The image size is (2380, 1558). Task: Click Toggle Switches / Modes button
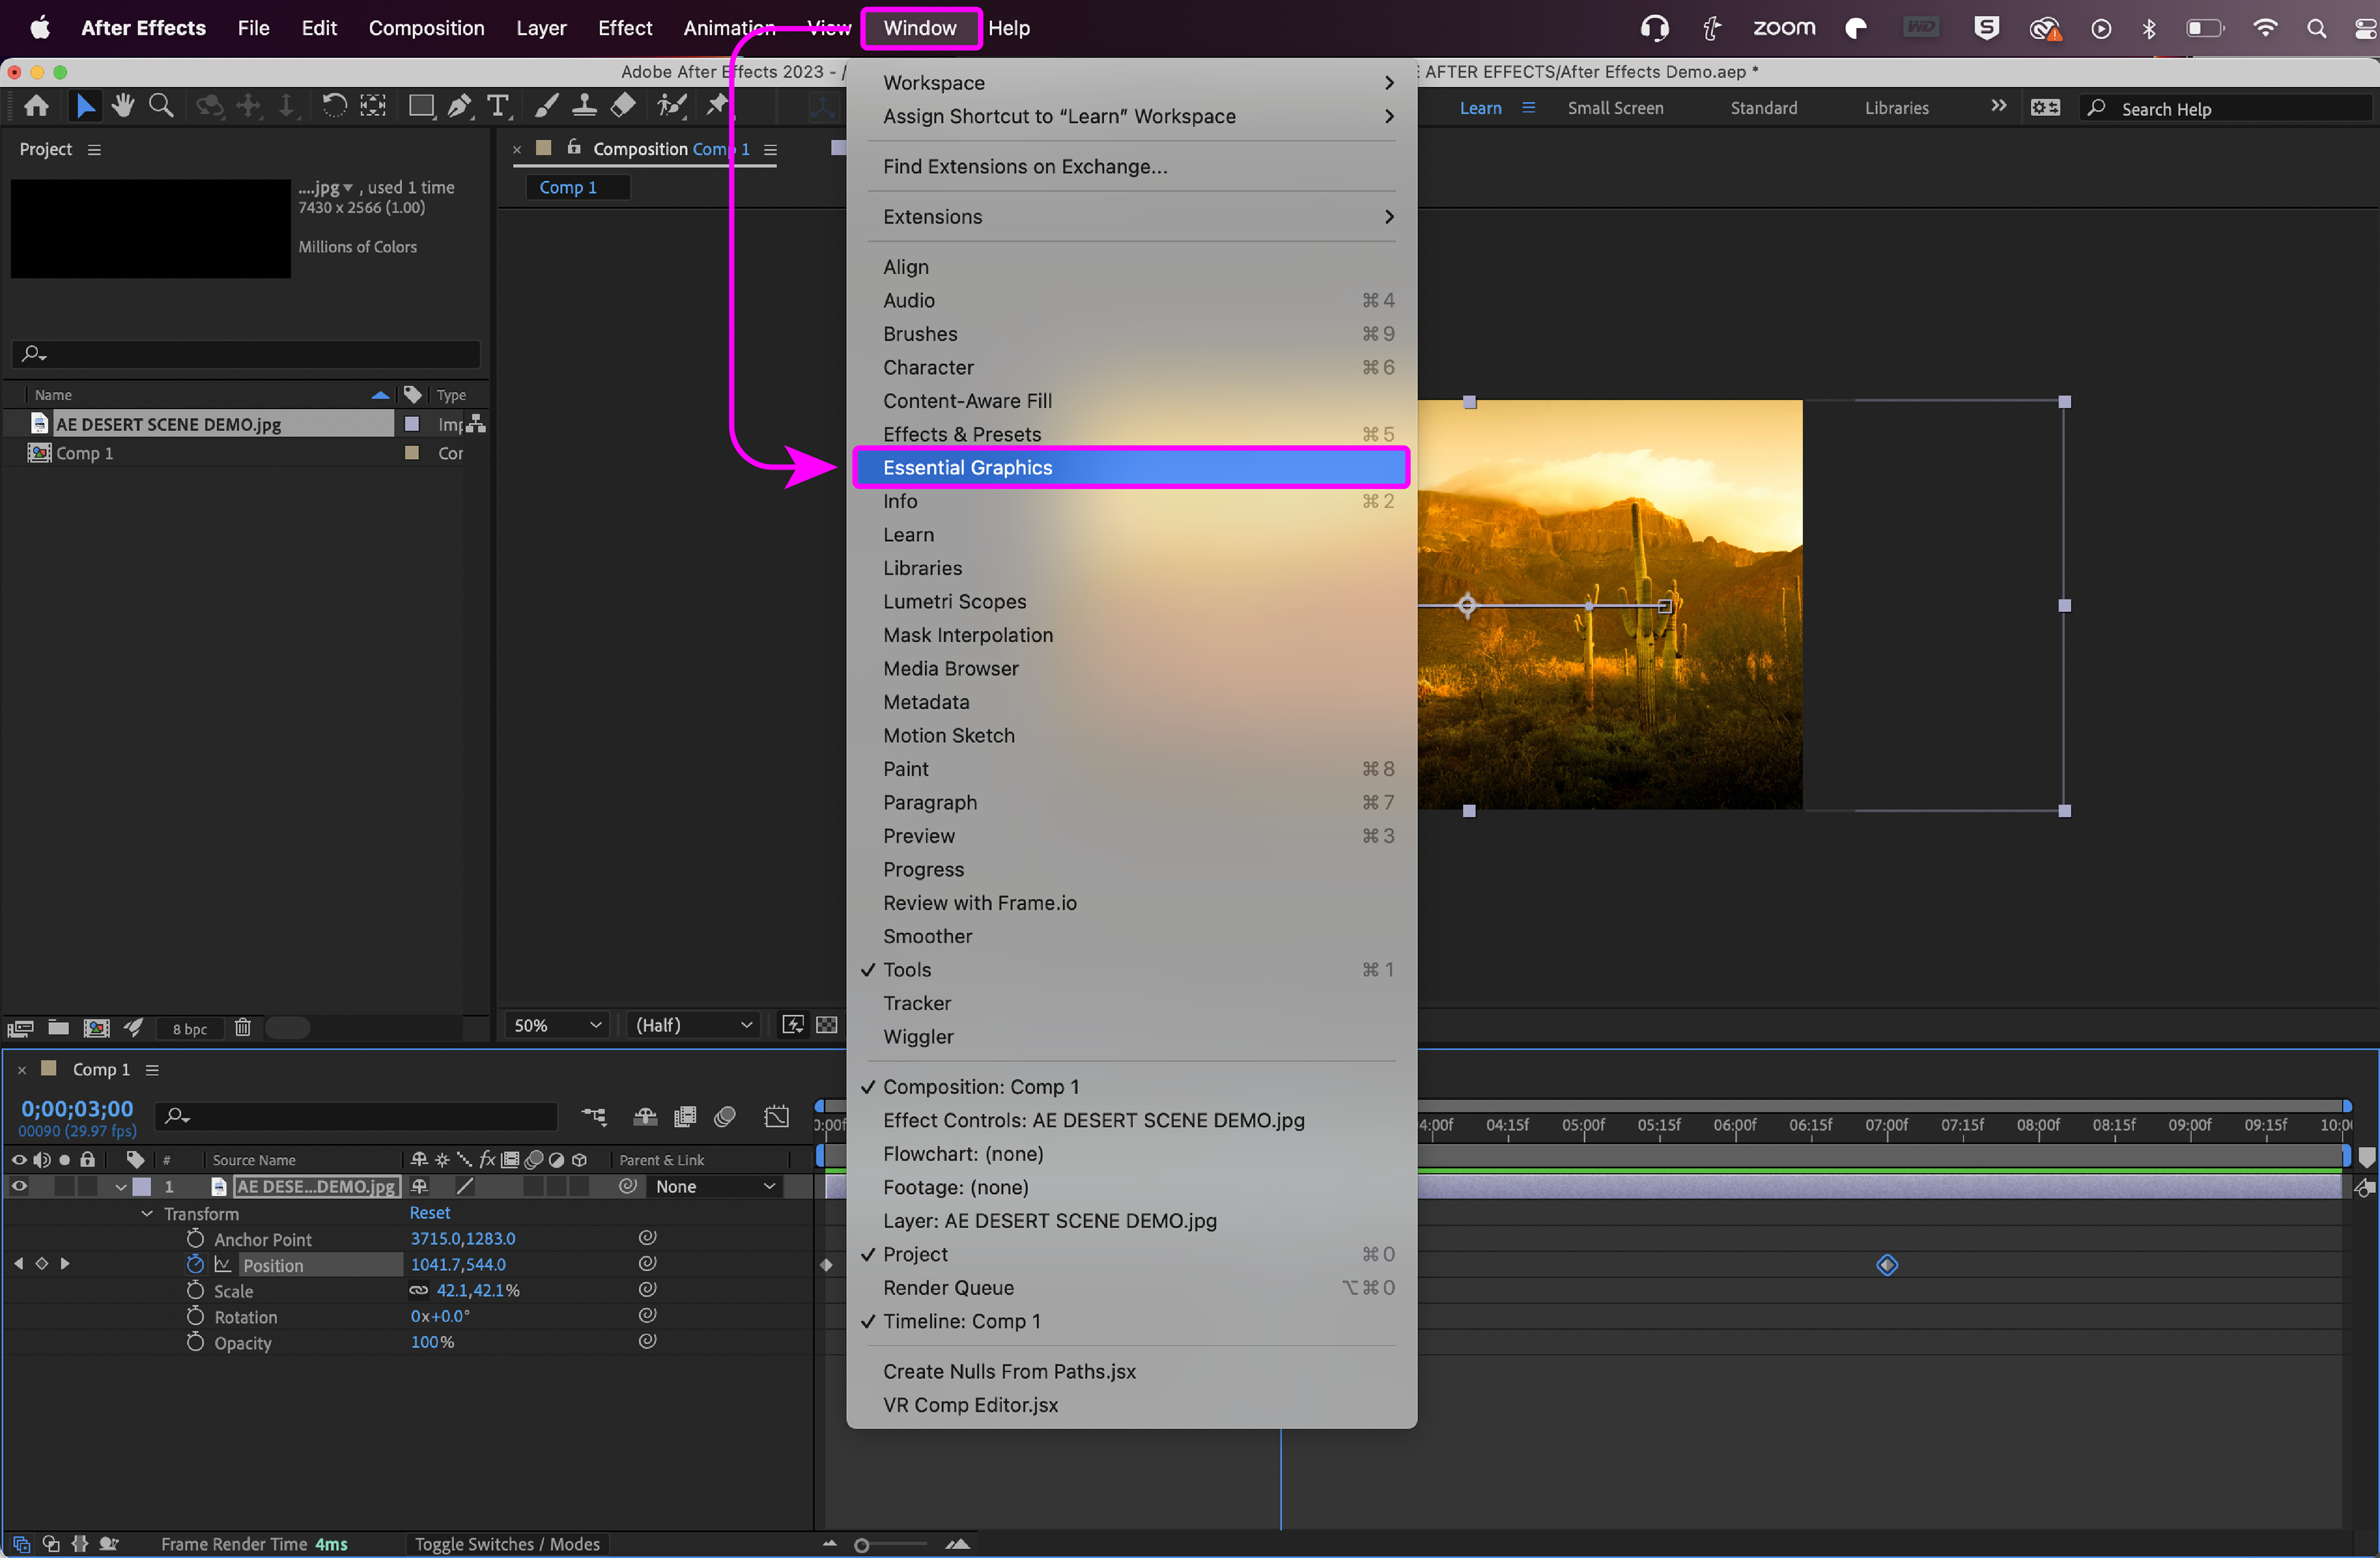[507, 1543]
